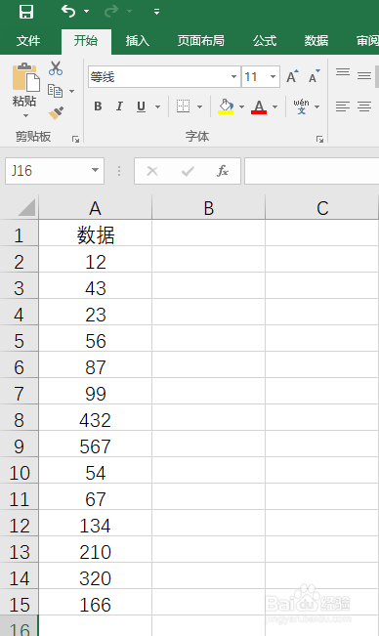Expand the font name dropdown arrow
This screenshot has width=379, height=636.
233,76
